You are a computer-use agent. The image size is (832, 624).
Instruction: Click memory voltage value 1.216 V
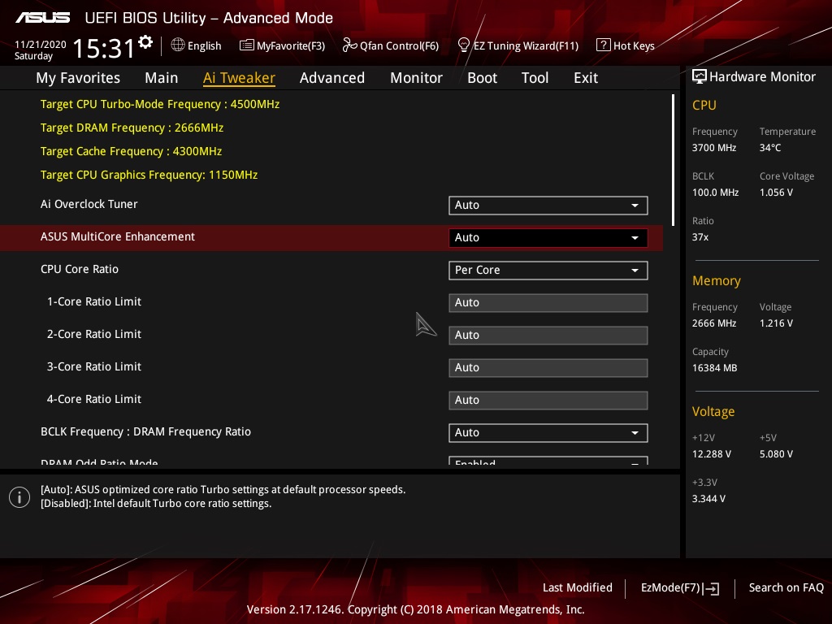coord(776,323)
